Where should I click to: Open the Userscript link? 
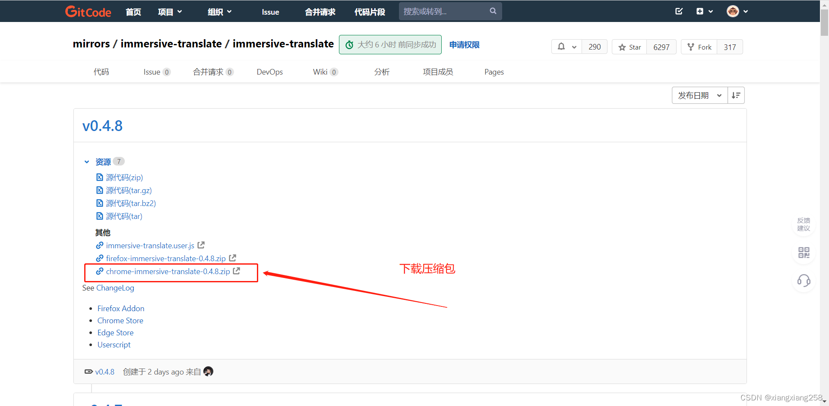coord(114,345)
